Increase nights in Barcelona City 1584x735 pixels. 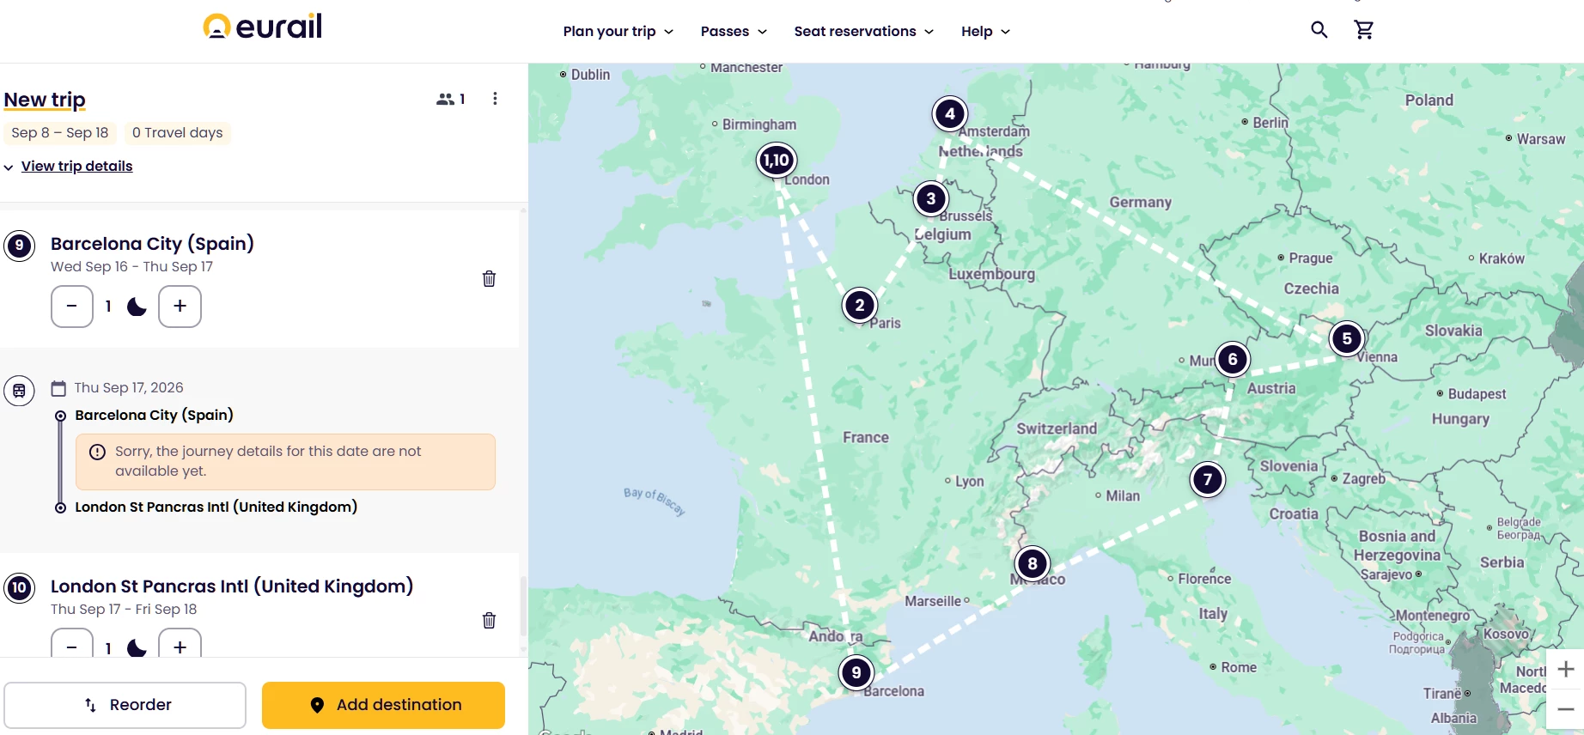tap(180, 307)
